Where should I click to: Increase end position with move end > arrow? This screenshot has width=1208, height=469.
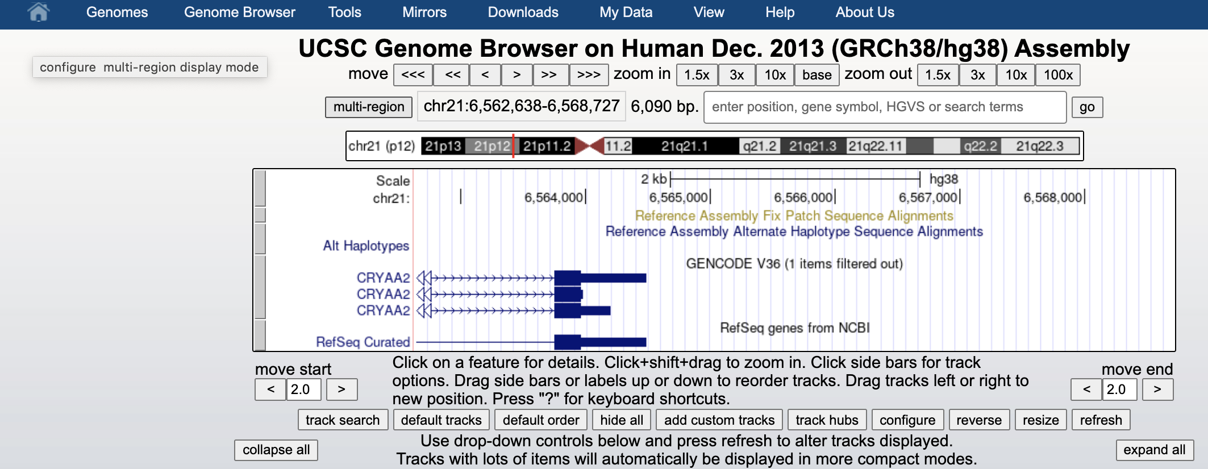point(1157,390)
